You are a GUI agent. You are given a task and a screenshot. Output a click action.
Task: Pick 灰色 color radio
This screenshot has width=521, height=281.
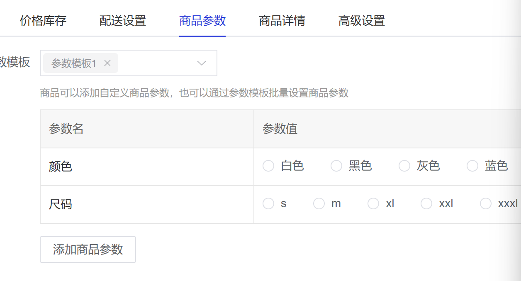[x=404, y=166]
